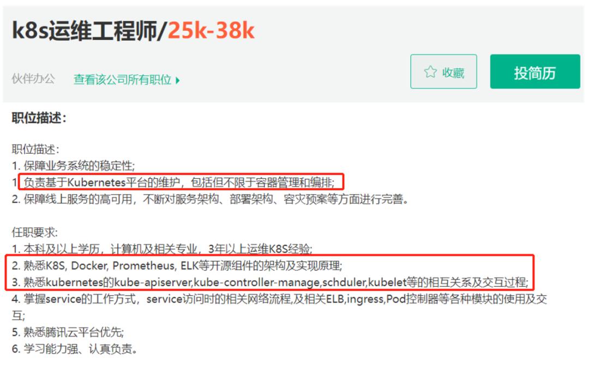Click the 任职要求 heading
This screenshot has width=589, height=378.
click(34, 232)
